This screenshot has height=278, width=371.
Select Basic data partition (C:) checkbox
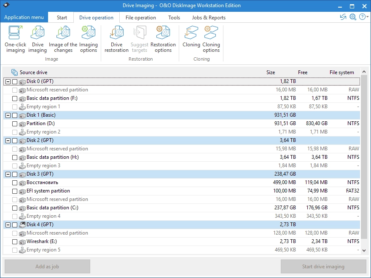coord(15,208)
